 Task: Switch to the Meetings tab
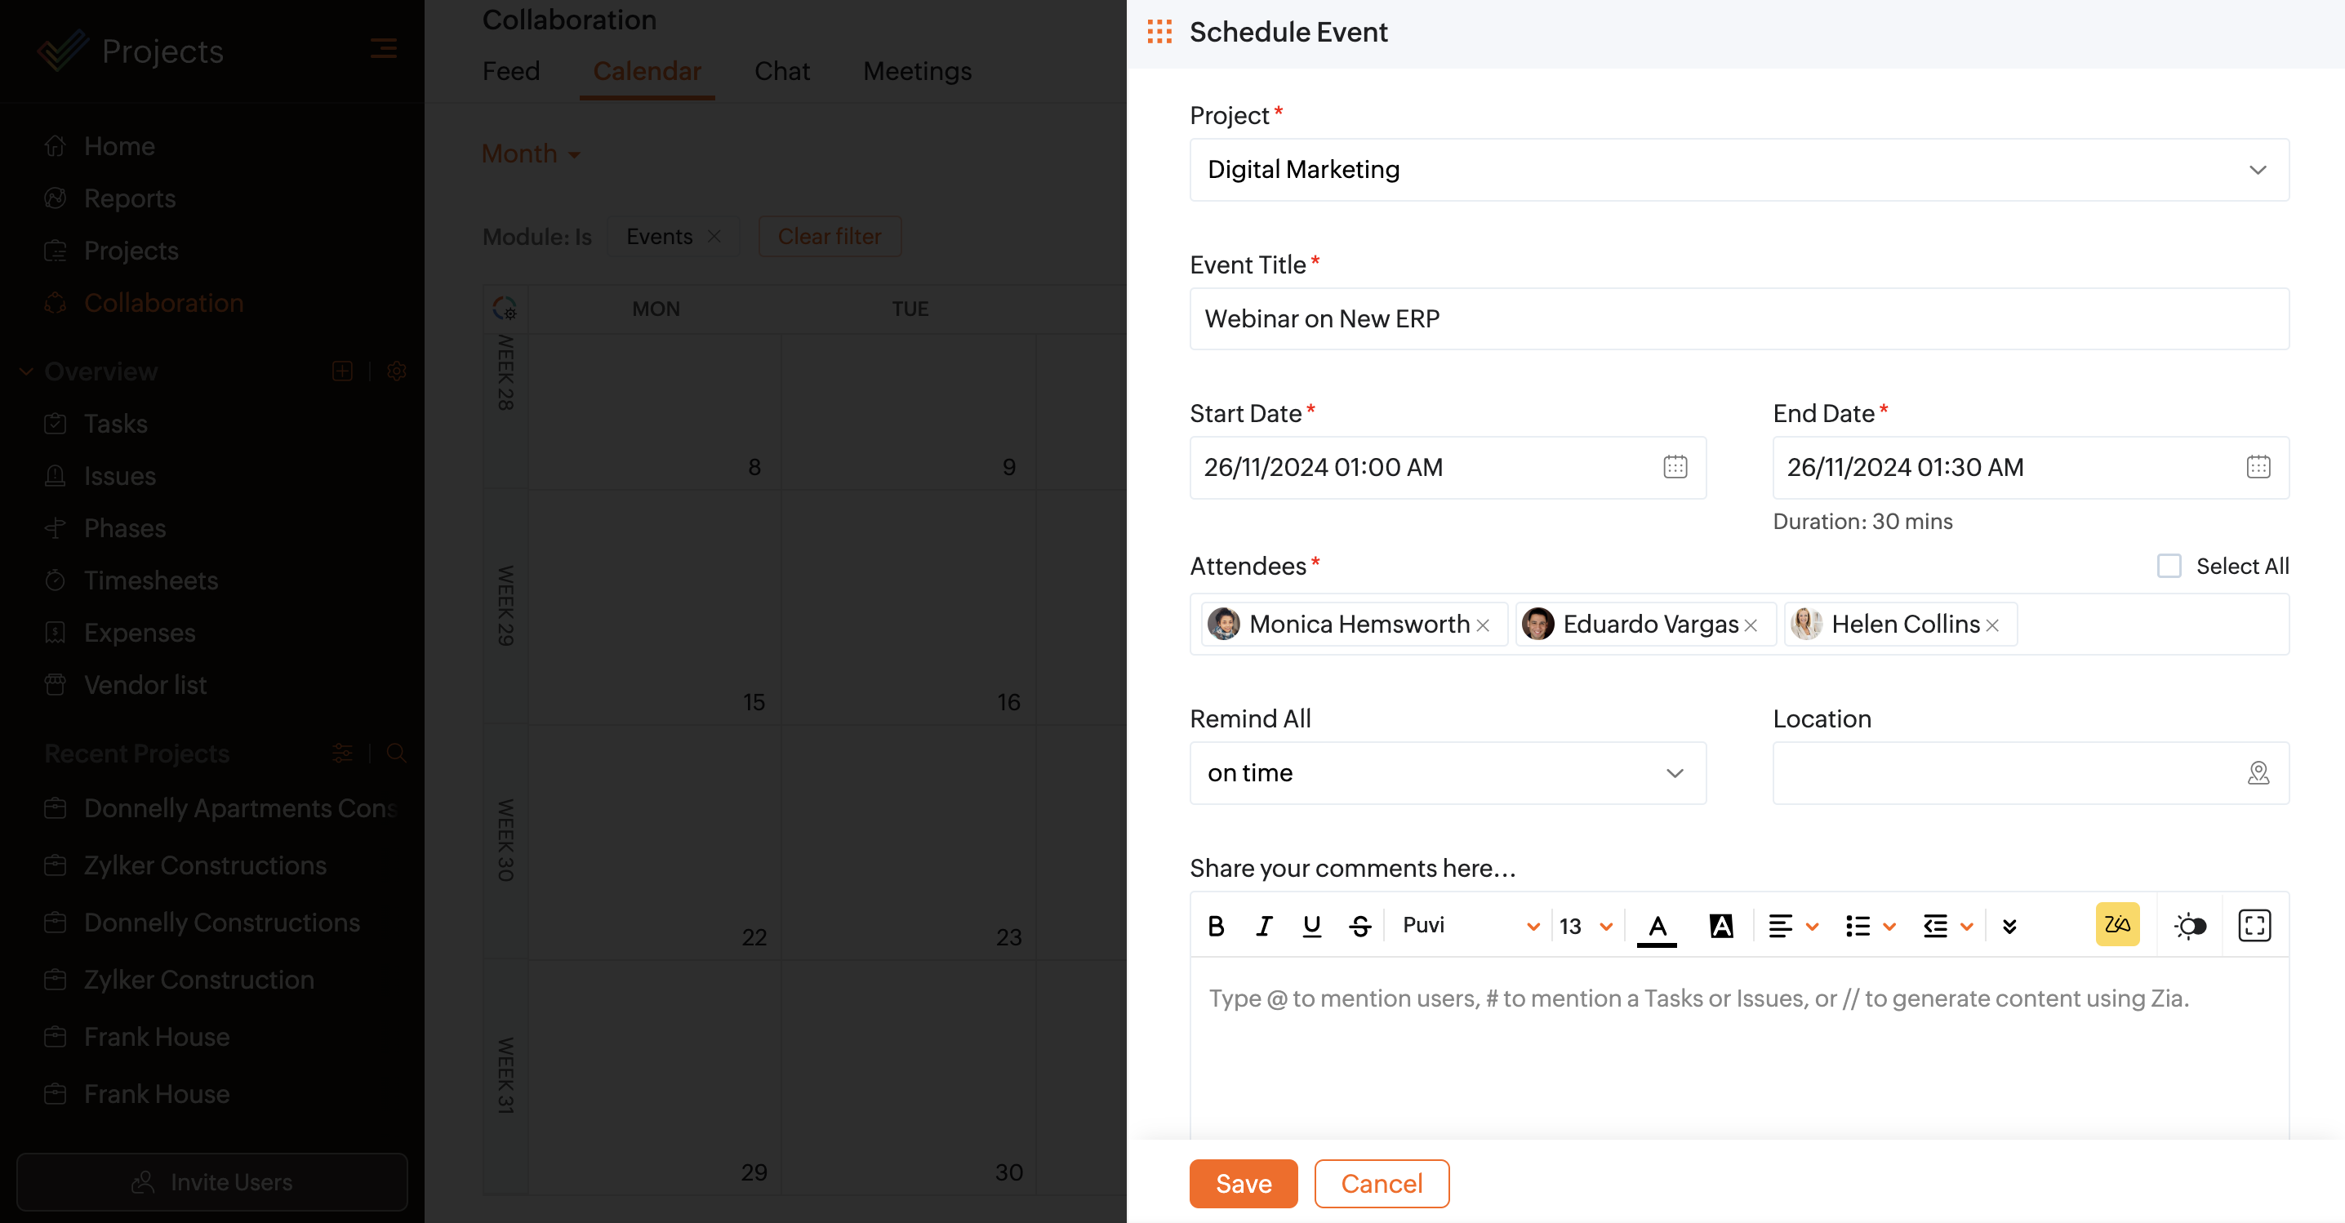click(917, 71)
